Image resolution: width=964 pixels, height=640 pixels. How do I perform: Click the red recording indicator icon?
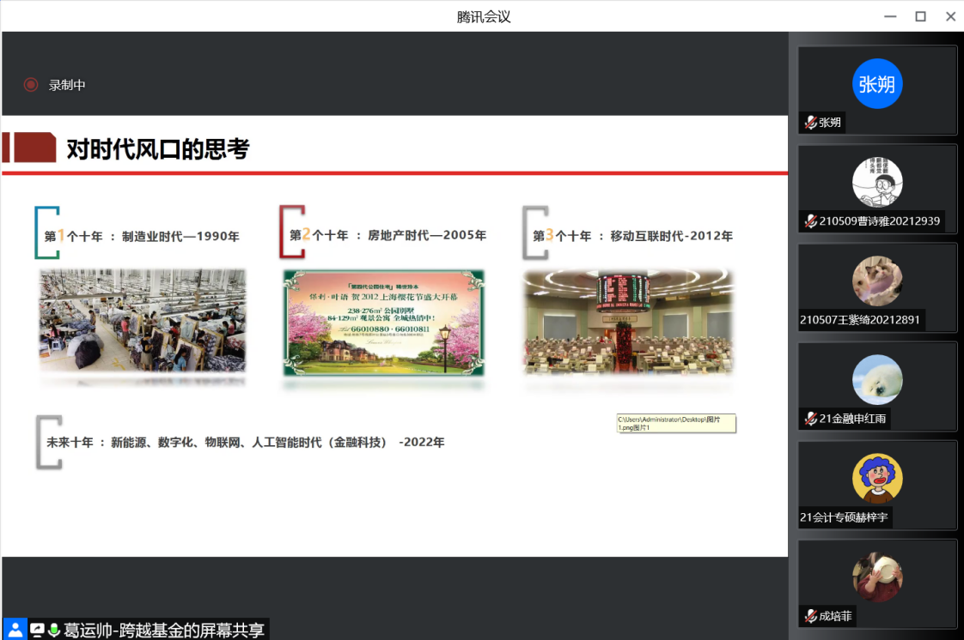pos(31,85)
